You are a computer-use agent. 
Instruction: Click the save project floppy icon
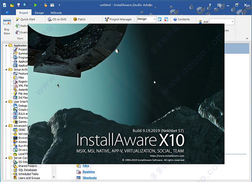(x=18, y=5)
